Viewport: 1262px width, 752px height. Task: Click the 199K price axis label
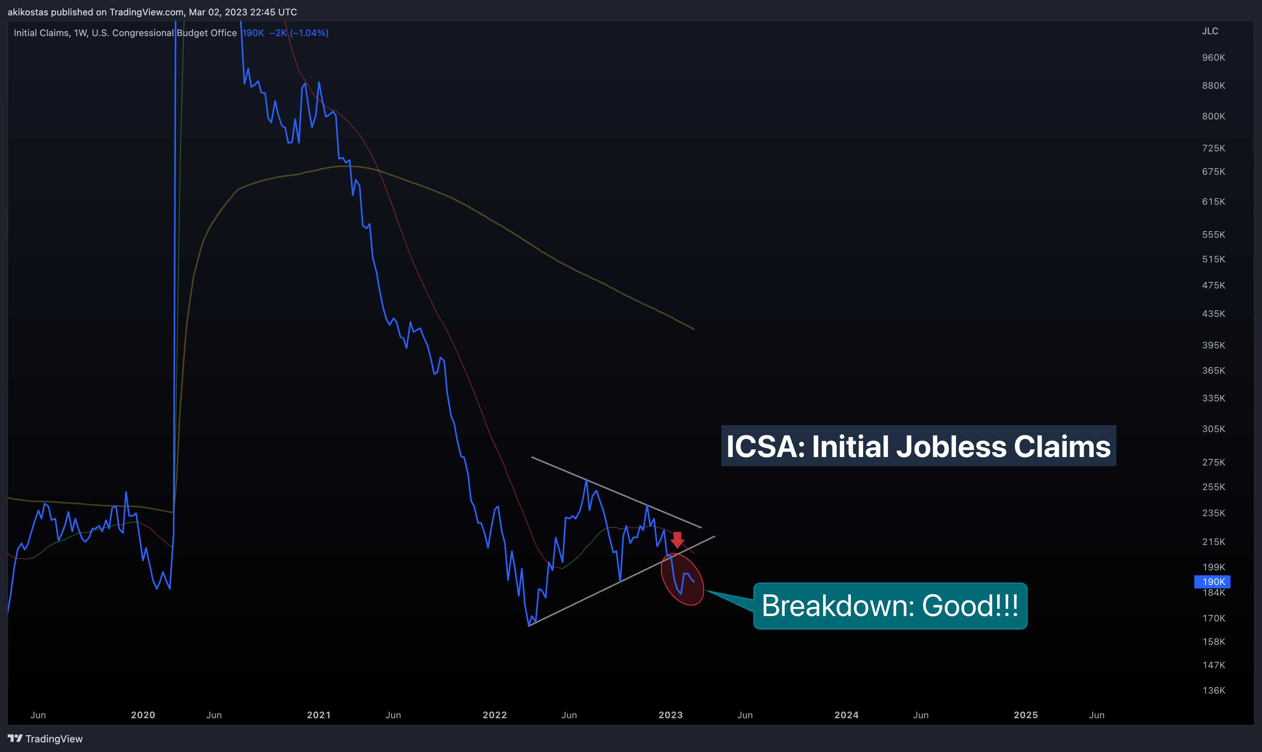(x=1213, y=568)
